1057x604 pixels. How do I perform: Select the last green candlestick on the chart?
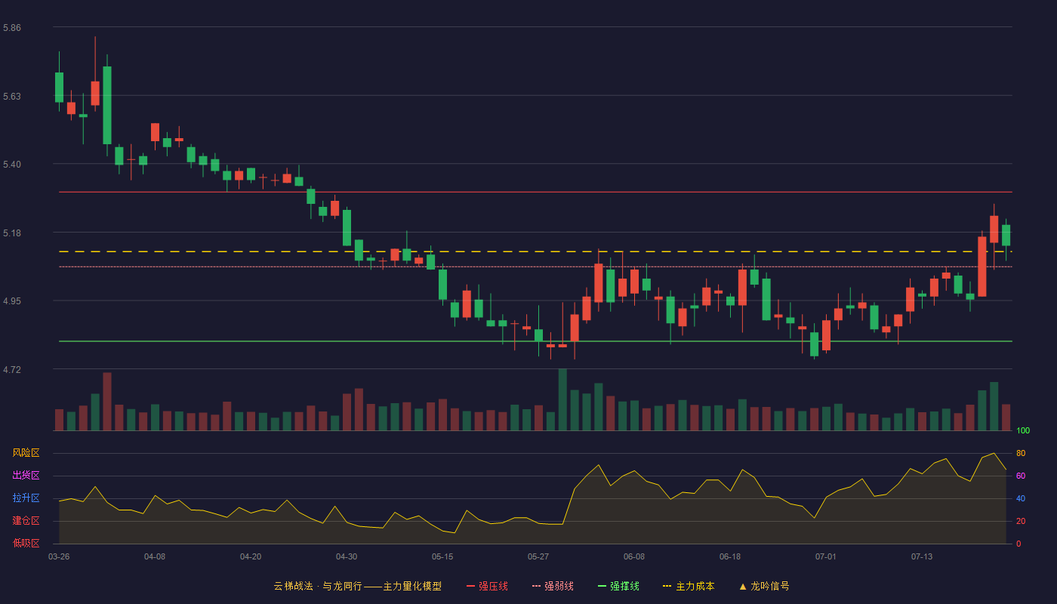point(1006,235)
